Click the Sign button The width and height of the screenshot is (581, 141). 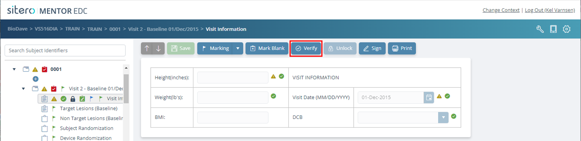tap(372, 48)
